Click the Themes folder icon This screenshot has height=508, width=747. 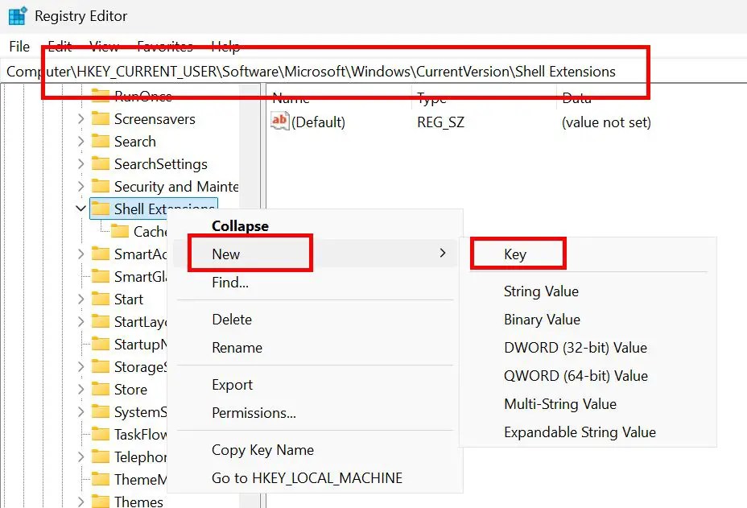click(100, 502)
